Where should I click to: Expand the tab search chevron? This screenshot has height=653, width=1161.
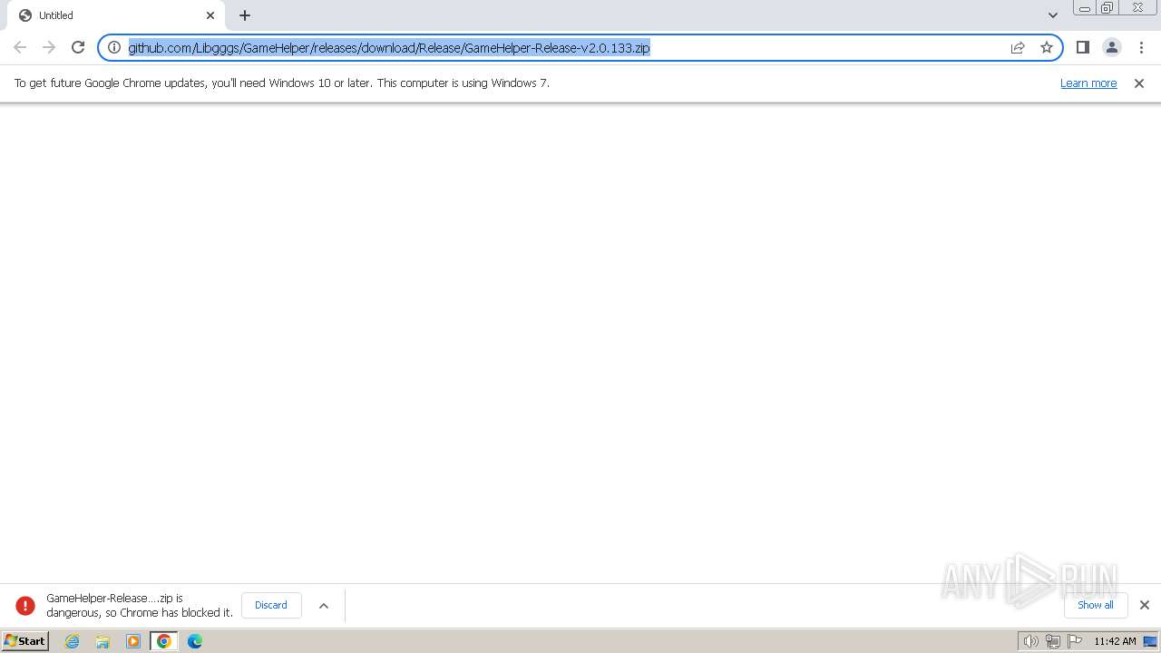[x=1053, y=15]
